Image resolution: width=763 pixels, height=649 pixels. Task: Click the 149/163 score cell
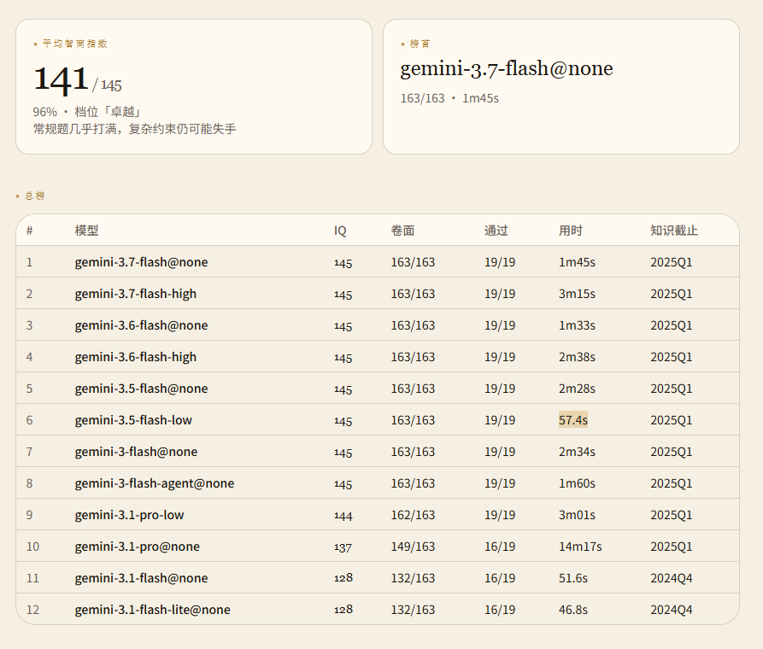(x=413, y=547)
